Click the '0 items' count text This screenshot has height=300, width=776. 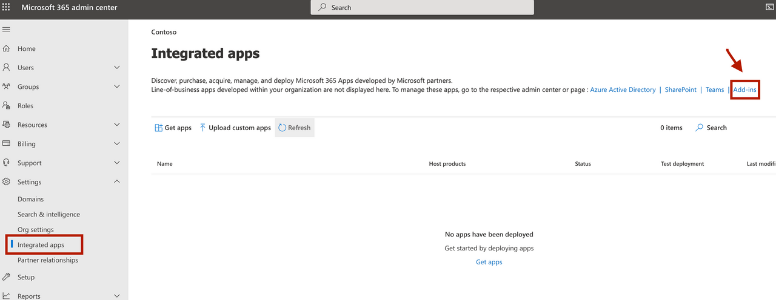pos(671,128)
